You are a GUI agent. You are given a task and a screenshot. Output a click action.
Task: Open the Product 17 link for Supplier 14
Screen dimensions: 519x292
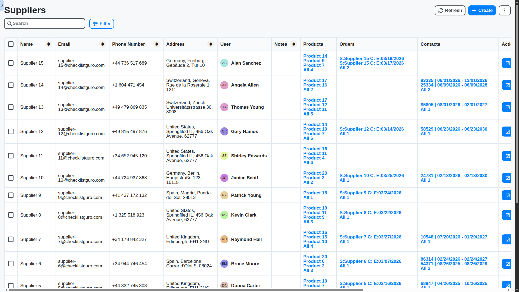pos(315,80)
